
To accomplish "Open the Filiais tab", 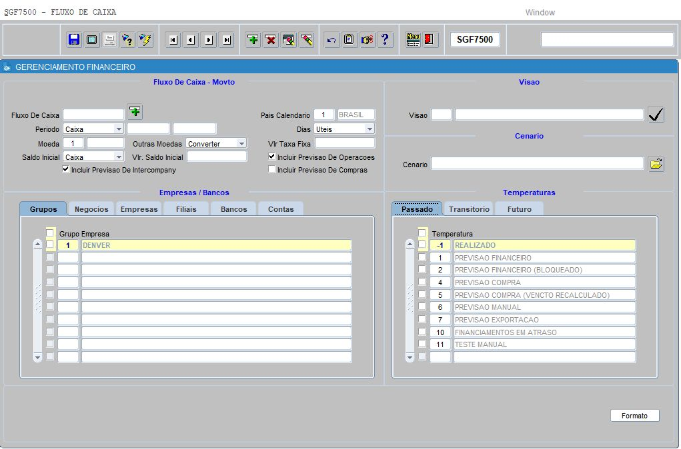I will click(x=186, y=209).
